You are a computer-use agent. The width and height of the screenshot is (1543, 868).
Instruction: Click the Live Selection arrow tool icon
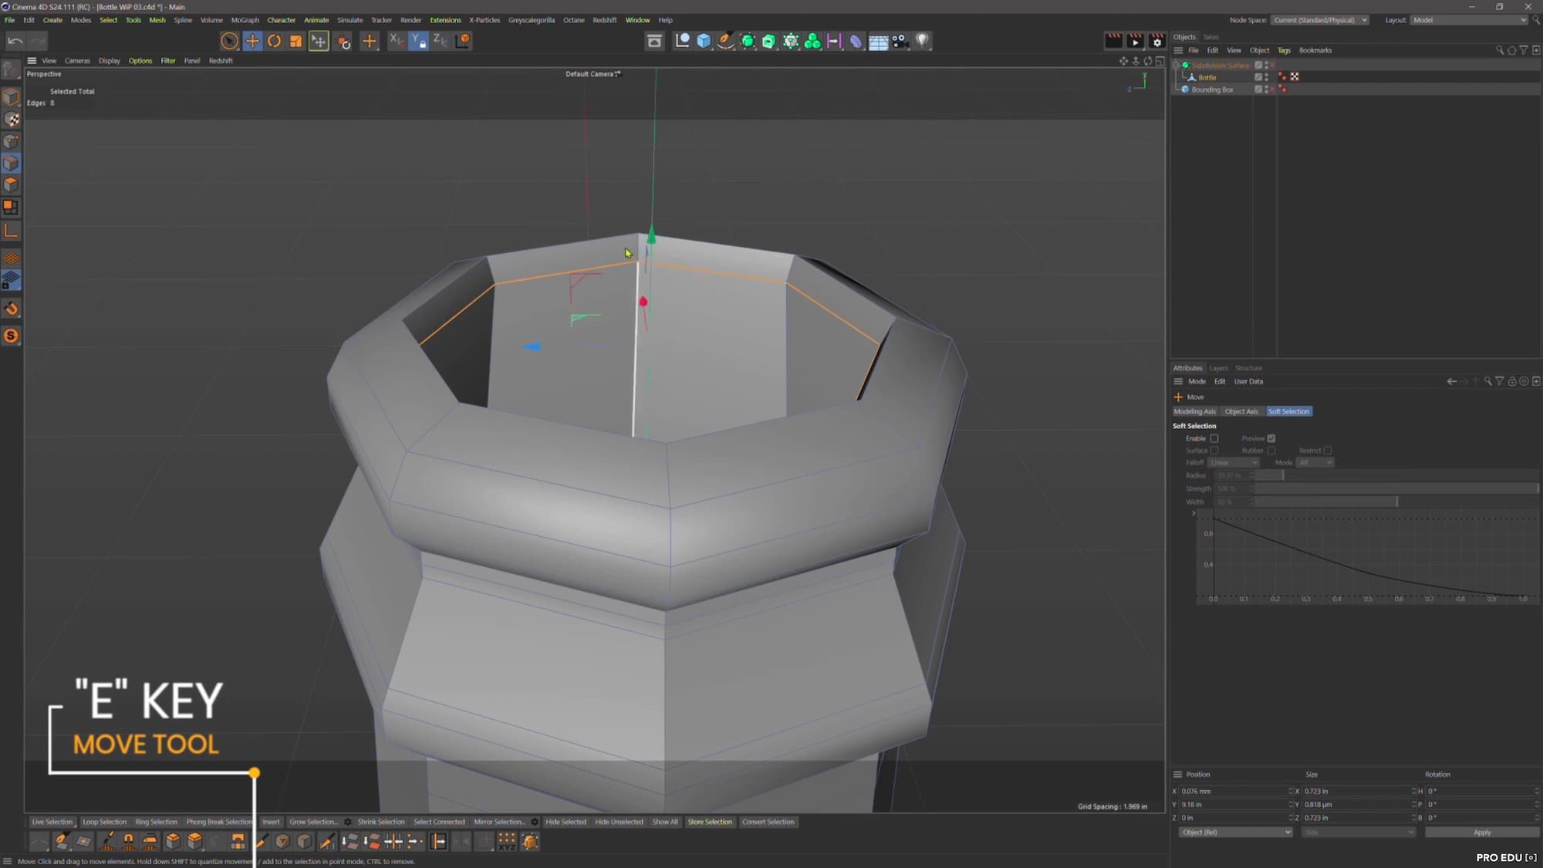[x=229, y=41]
